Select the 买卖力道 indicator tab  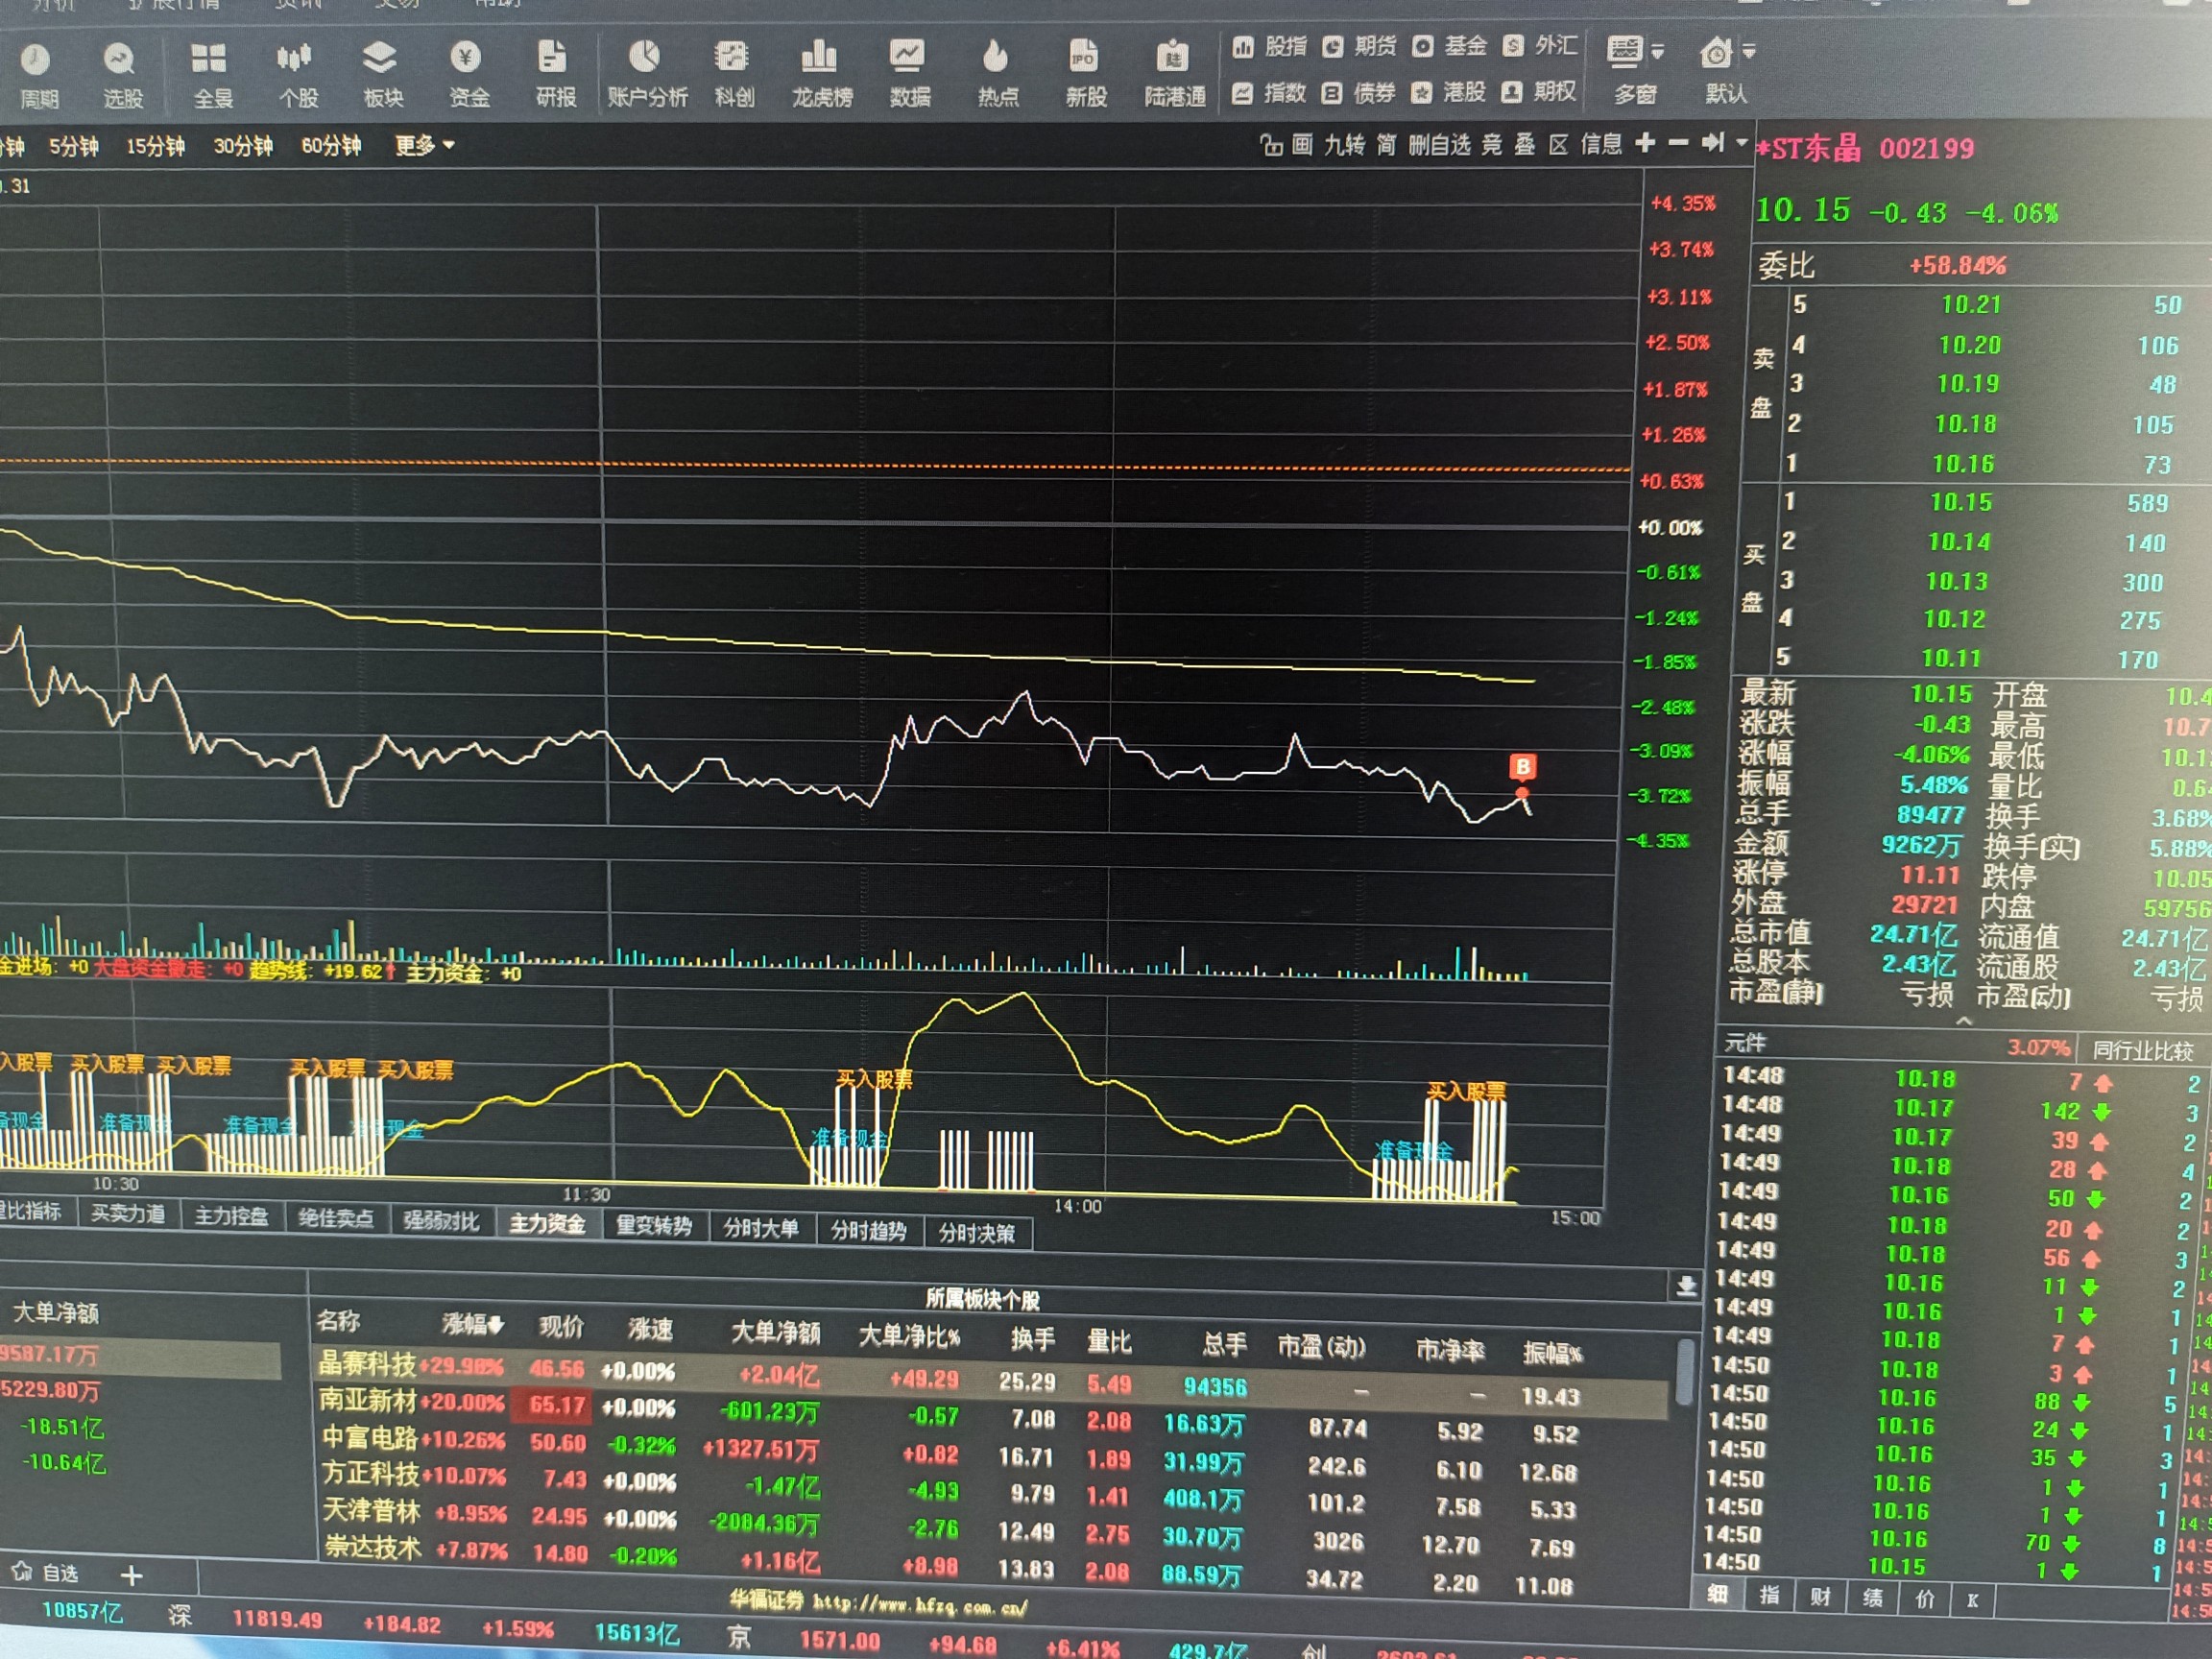pos(128,1214)
